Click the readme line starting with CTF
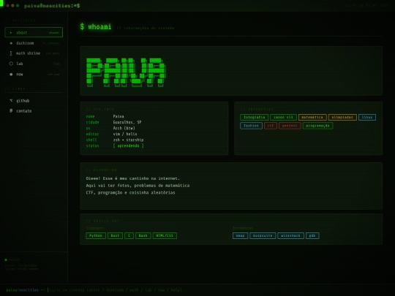This screenshot has width=395, height=296. [x=130, y=192]
